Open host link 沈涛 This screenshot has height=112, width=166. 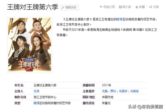(x=36, y=91)
